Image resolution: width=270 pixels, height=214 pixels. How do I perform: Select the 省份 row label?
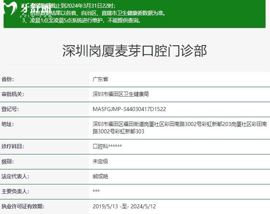click(x=8, y=79)
